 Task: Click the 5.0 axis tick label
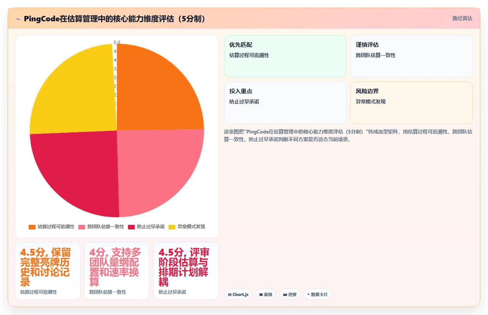coord(117,43)
